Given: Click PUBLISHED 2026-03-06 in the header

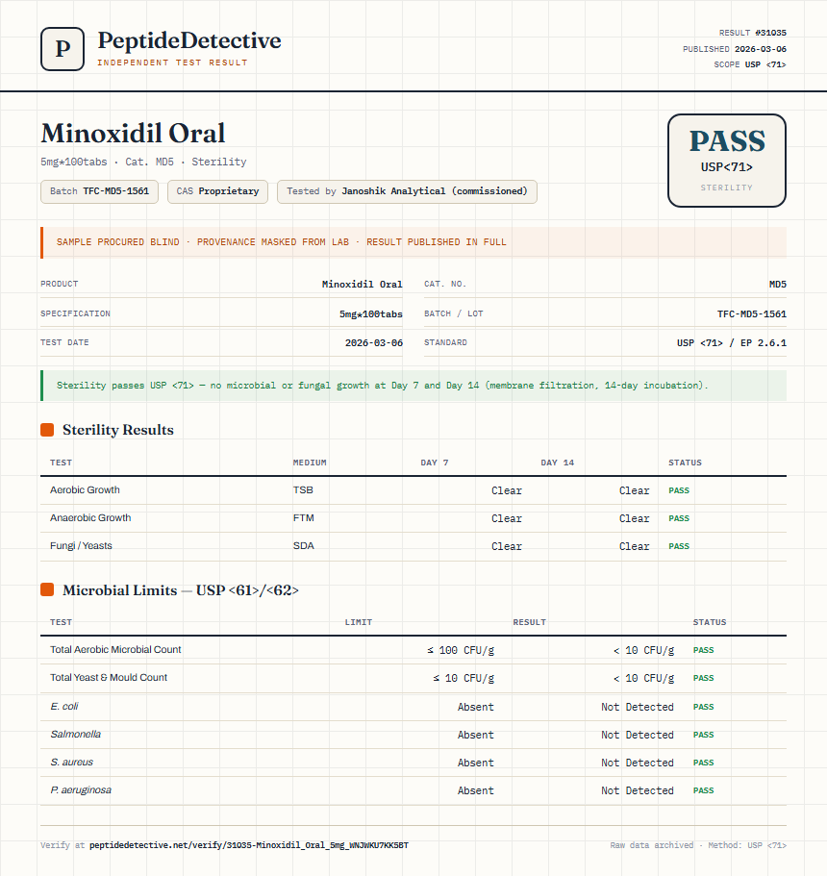Looking at the screenshot, I should pos(735,49).
